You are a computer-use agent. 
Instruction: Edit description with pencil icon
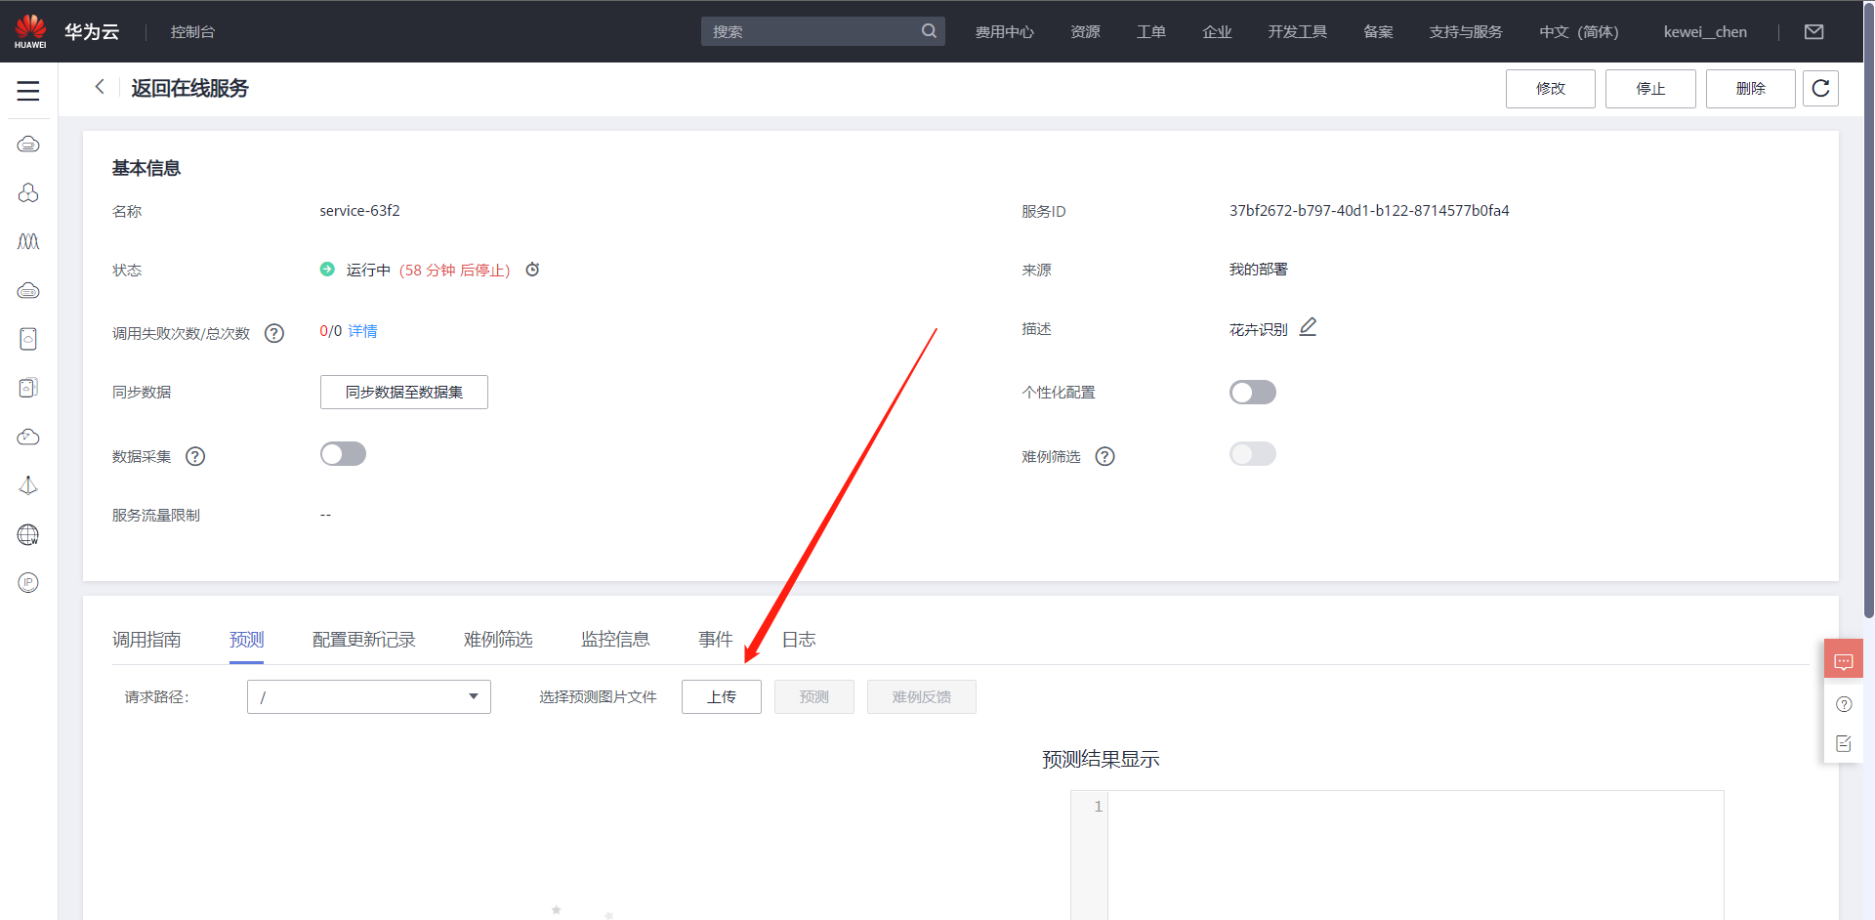pos(1309,327)
